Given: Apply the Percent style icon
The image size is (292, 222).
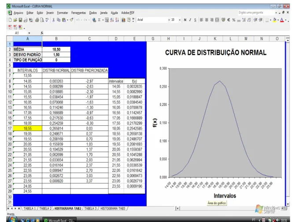Looking at the screenshot, I should (234, 20).
